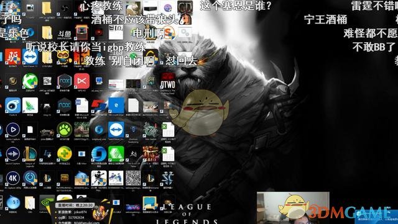398x224 pixels.
Task: Open the gold GD icon in the top row
Action: pyautogui.click(x=185, y=7)
